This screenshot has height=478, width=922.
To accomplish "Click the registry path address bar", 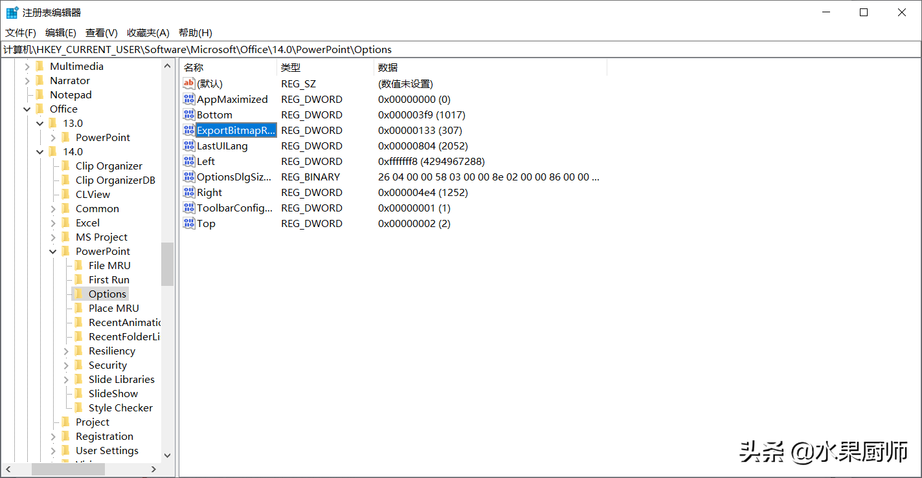I will 461,49.
